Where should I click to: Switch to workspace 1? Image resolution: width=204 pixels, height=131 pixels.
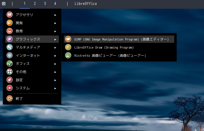coord(24,4)
